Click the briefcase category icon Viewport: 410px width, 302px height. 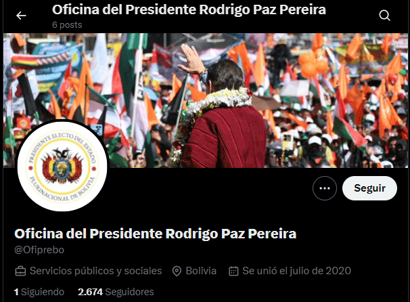pos(20,271)
